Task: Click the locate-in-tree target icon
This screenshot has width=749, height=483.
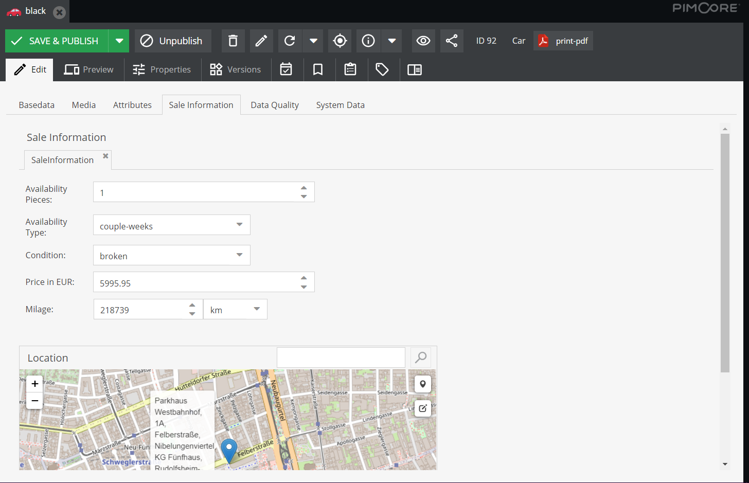Action: coord(340,41)
